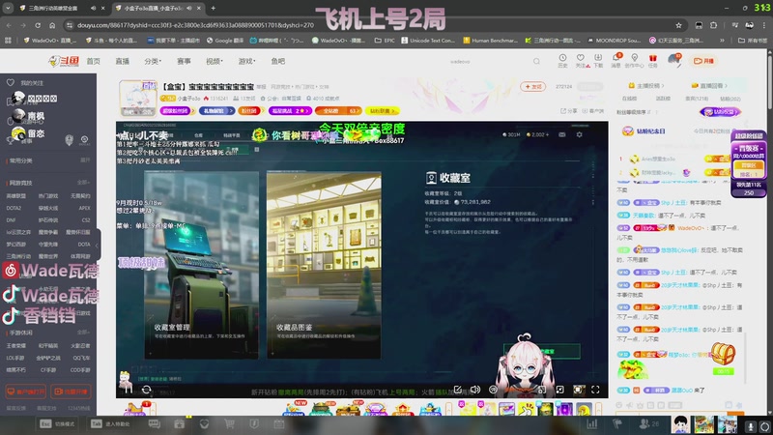
Task: Click the 福星挑战 pill badge
Action: (290, 111)
